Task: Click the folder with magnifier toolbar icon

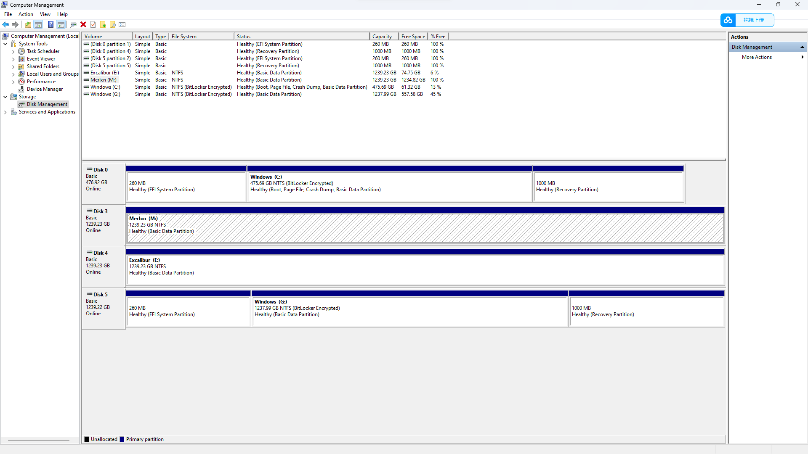Action: (113, 24)
